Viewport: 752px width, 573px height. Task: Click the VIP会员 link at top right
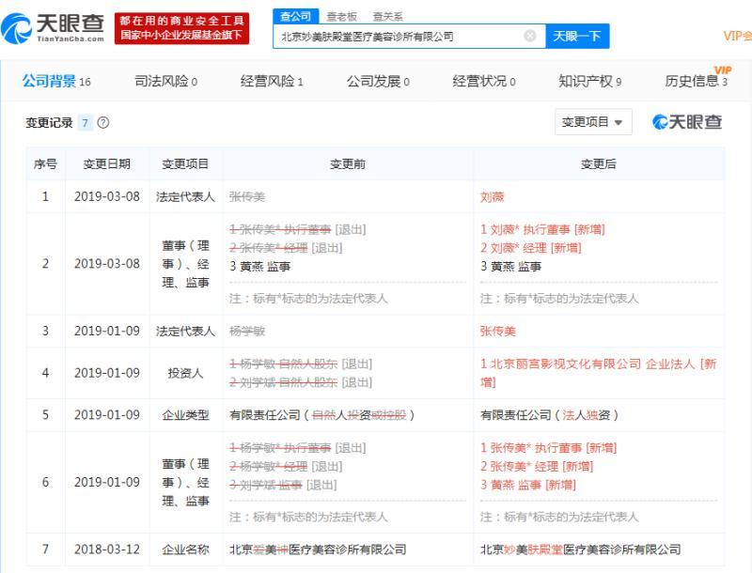[738, 36]
